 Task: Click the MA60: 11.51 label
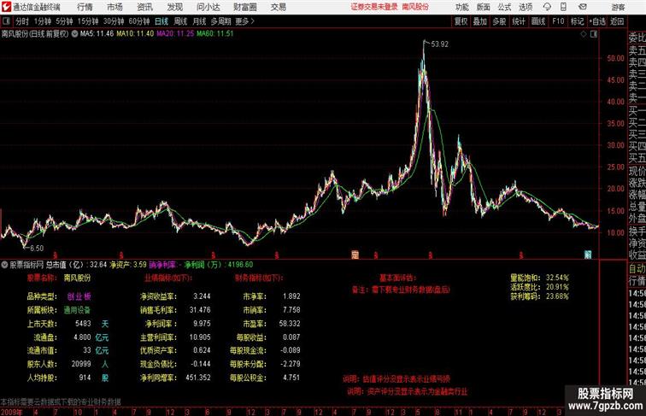tap(215, 34)
